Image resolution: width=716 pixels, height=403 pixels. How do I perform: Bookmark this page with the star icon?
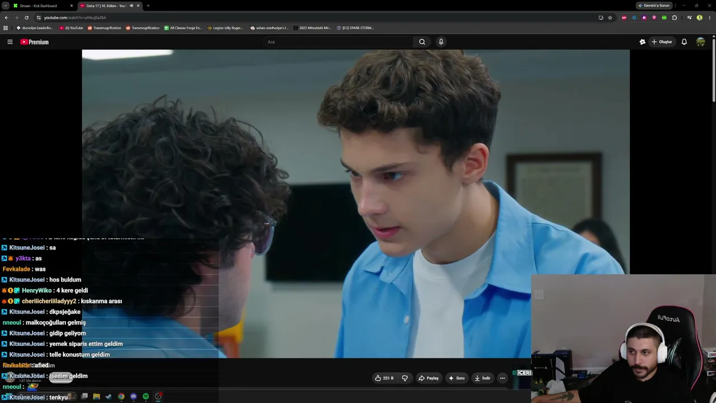(x=610, y=17)
